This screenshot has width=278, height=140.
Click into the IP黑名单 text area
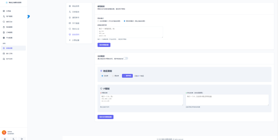click(x=141, y=100)
